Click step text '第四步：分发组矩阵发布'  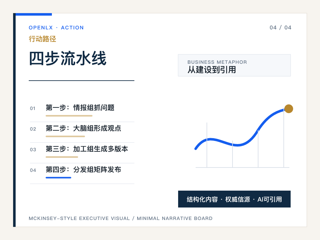click(83, 169)
